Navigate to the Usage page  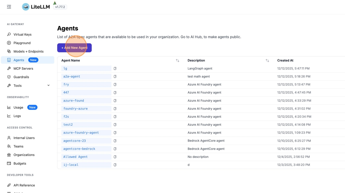(18, 107)
